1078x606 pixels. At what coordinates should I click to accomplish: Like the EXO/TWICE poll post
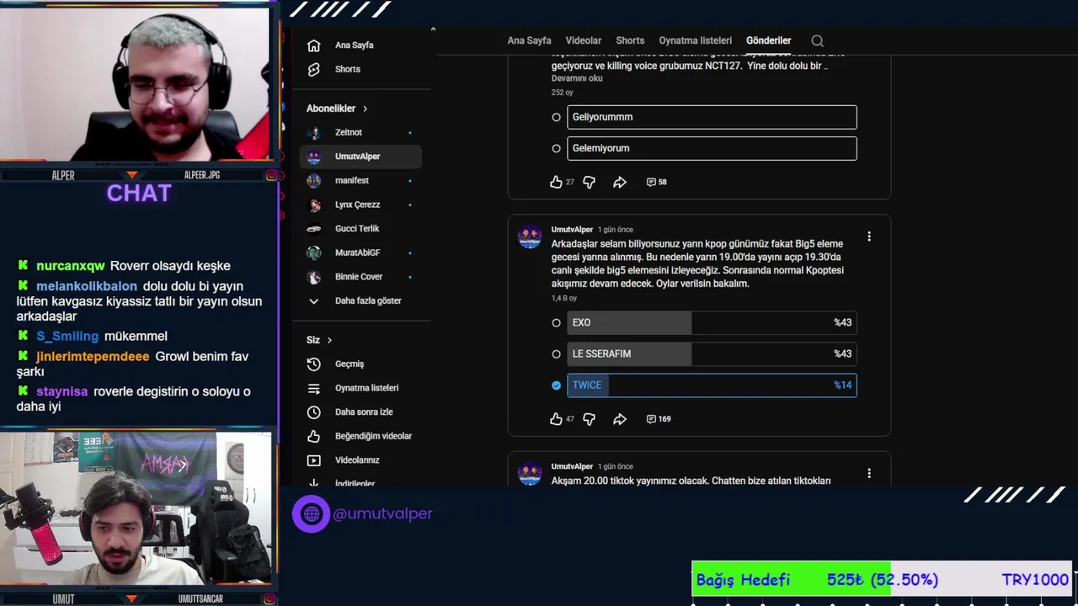556,418
